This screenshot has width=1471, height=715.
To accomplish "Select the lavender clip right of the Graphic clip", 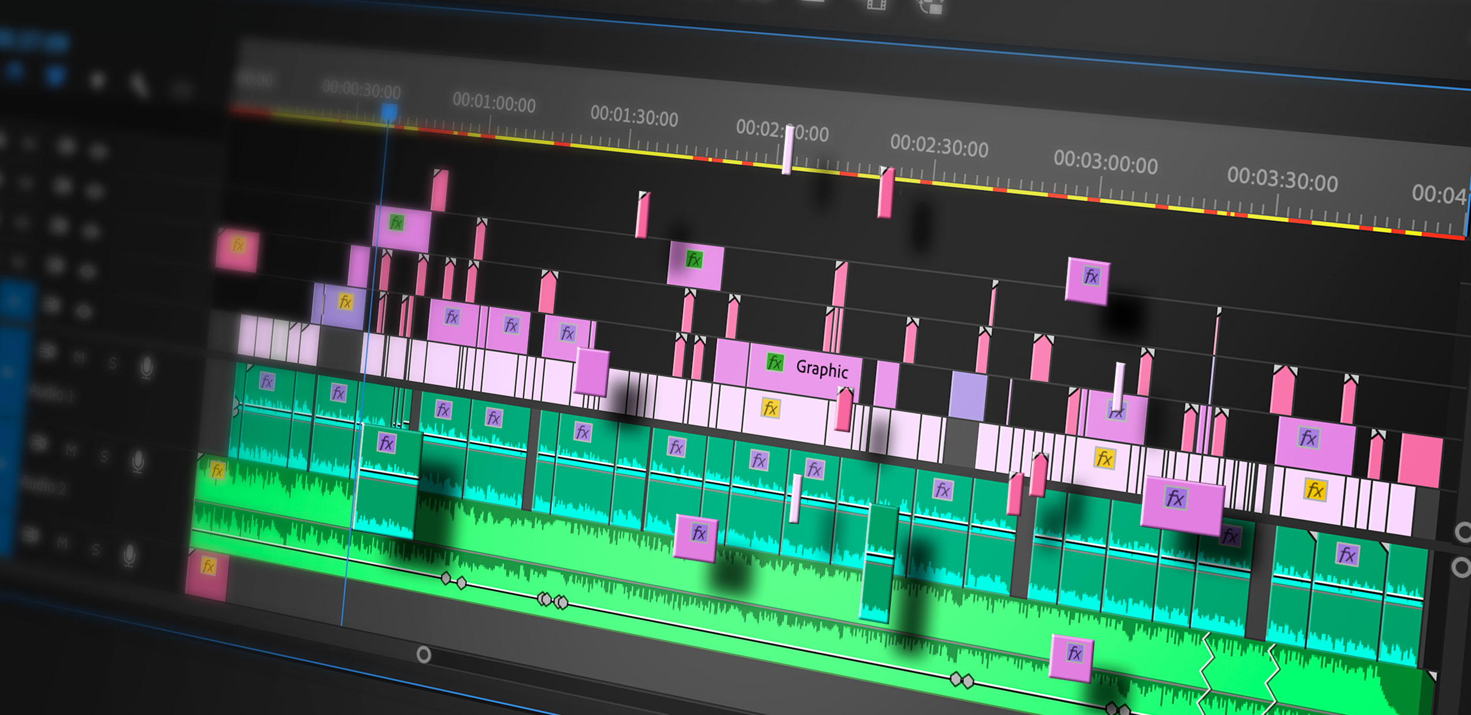I will point(968,396).
